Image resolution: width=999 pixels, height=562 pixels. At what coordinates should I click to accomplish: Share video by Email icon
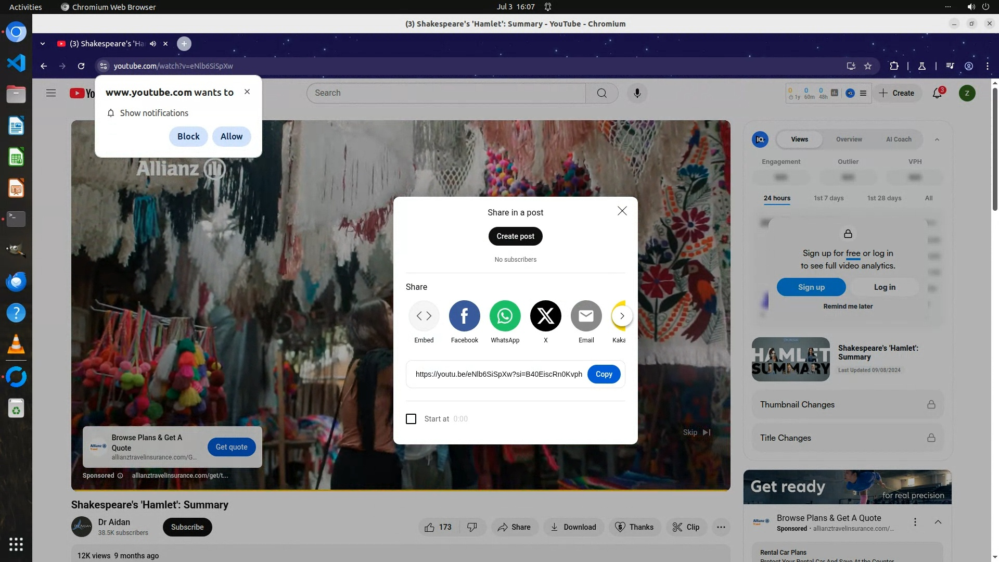(586, 316)
